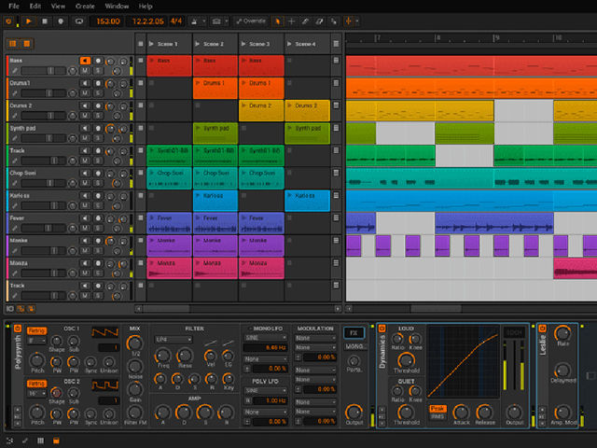Stop clips on the Drums1 track
This screenshot has height=448, width=597.
[141, 83]
